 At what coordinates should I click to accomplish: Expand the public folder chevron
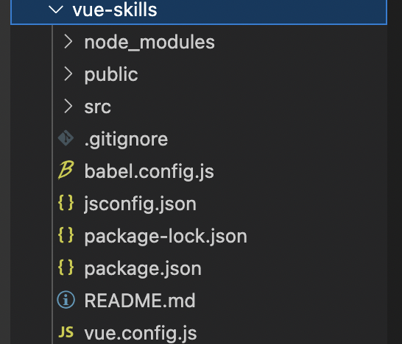click(68, 74)
